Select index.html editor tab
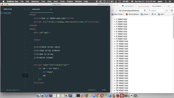174x98 pixels. [x=42, y=9]
